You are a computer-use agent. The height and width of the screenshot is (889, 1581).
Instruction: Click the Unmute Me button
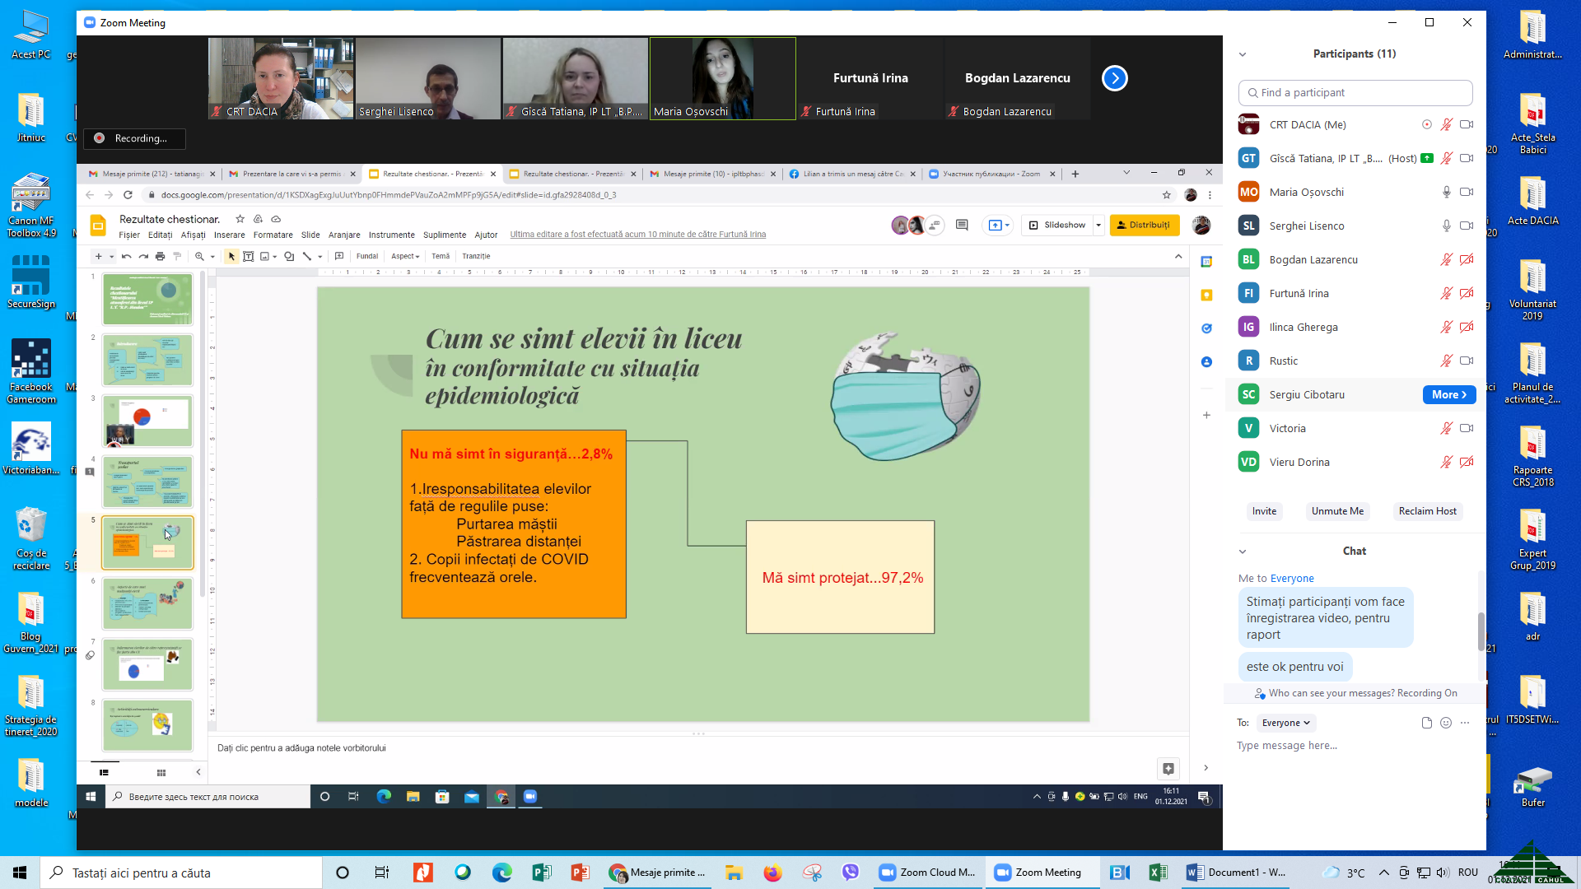[x=1337, y=511]
